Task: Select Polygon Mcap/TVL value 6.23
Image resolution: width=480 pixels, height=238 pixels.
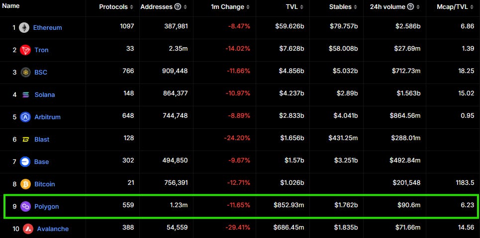Action: tap(468, 205)
